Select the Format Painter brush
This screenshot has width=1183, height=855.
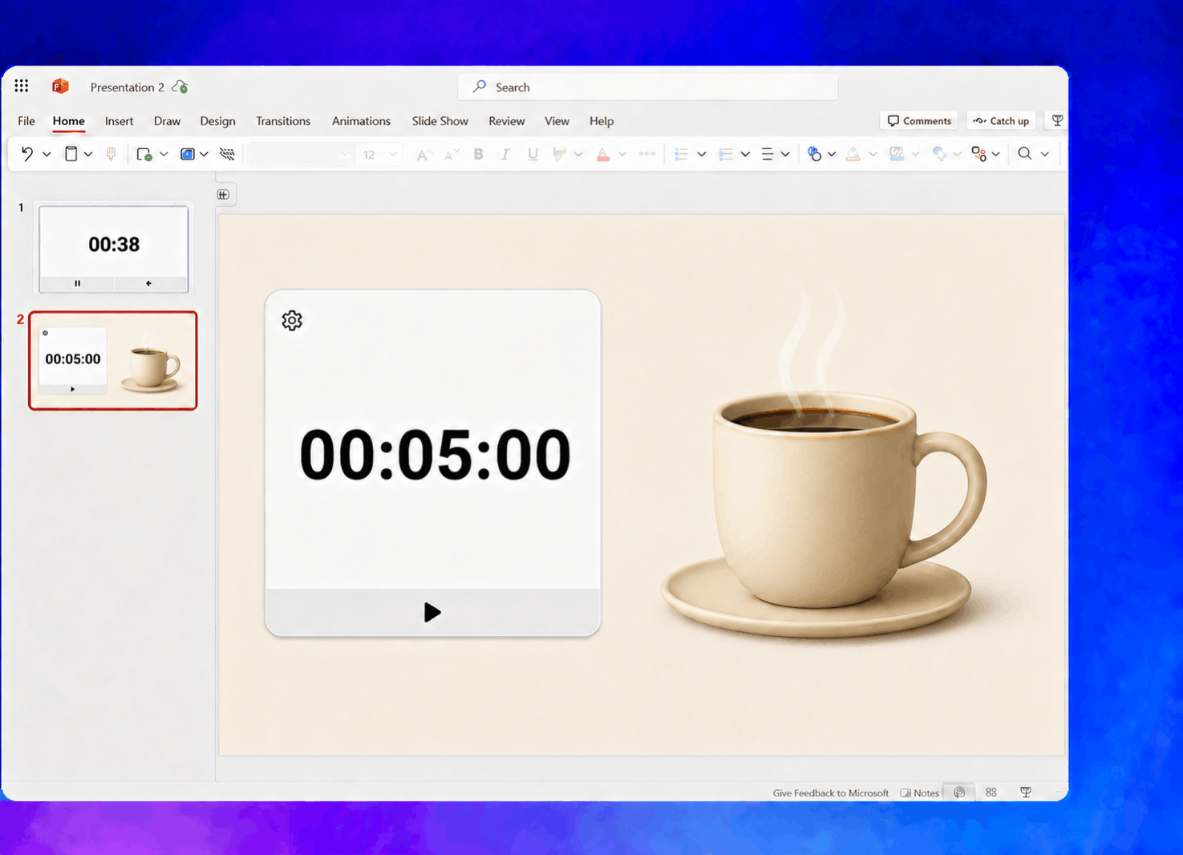(111, 154)
